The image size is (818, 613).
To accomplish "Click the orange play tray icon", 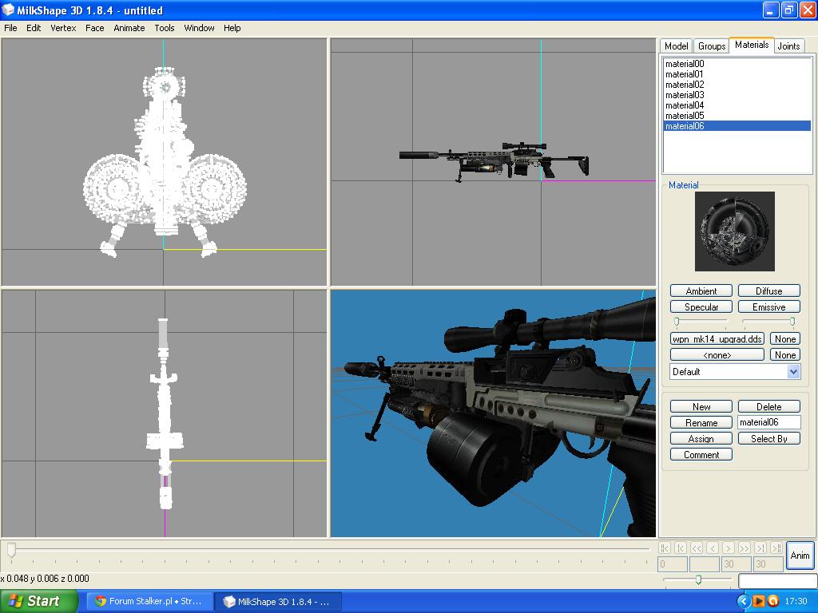I will pos(759,601).
